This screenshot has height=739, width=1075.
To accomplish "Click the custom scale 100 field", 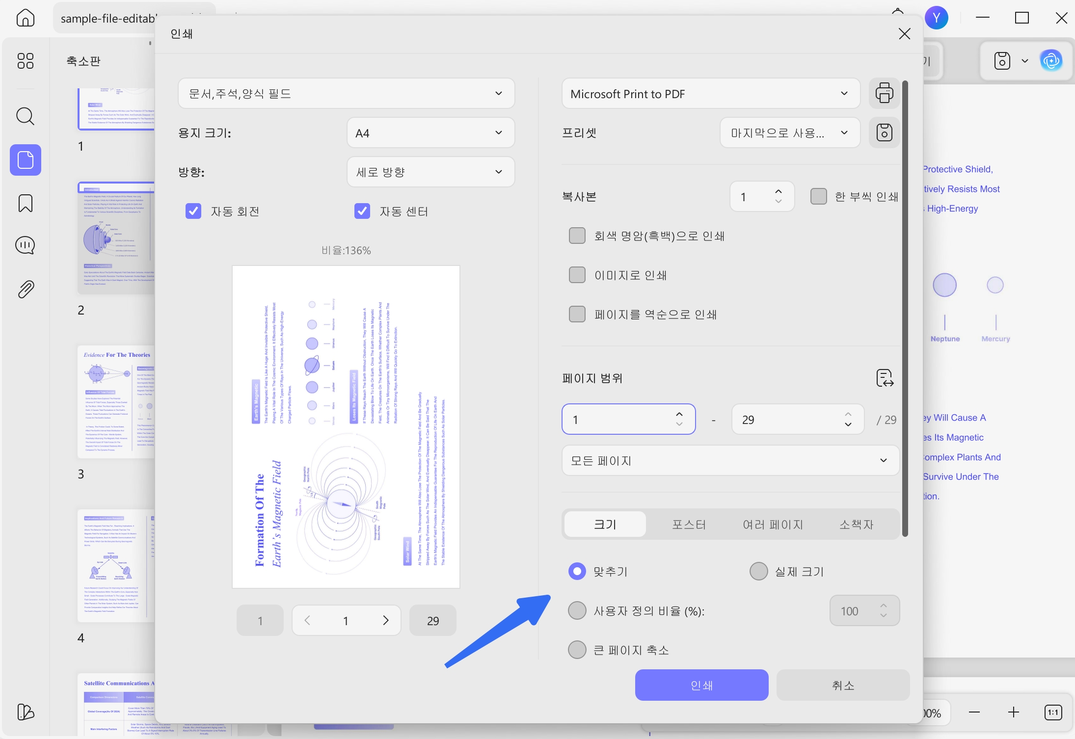I will (x=864, y=610).
